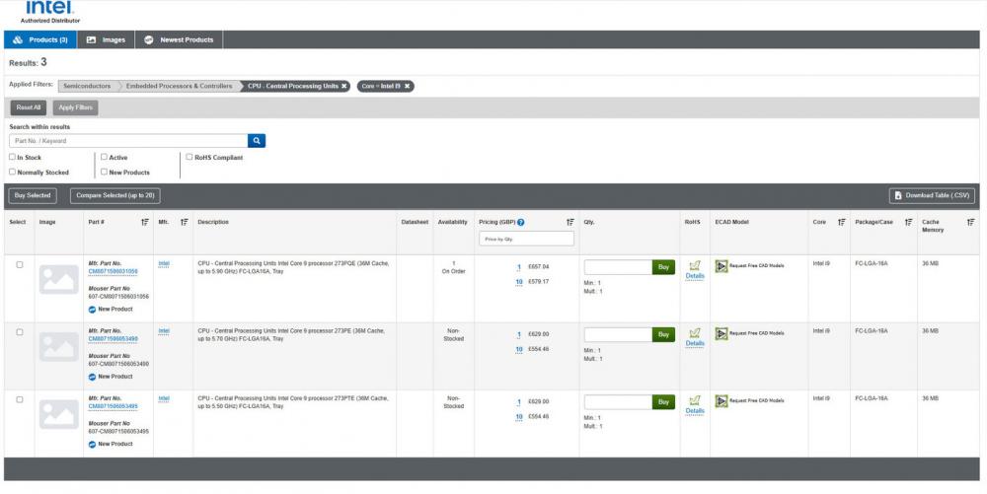Click the Part No. / Keyword search field
The width and height of the screenshot is (987, 494).
(126, 141)
